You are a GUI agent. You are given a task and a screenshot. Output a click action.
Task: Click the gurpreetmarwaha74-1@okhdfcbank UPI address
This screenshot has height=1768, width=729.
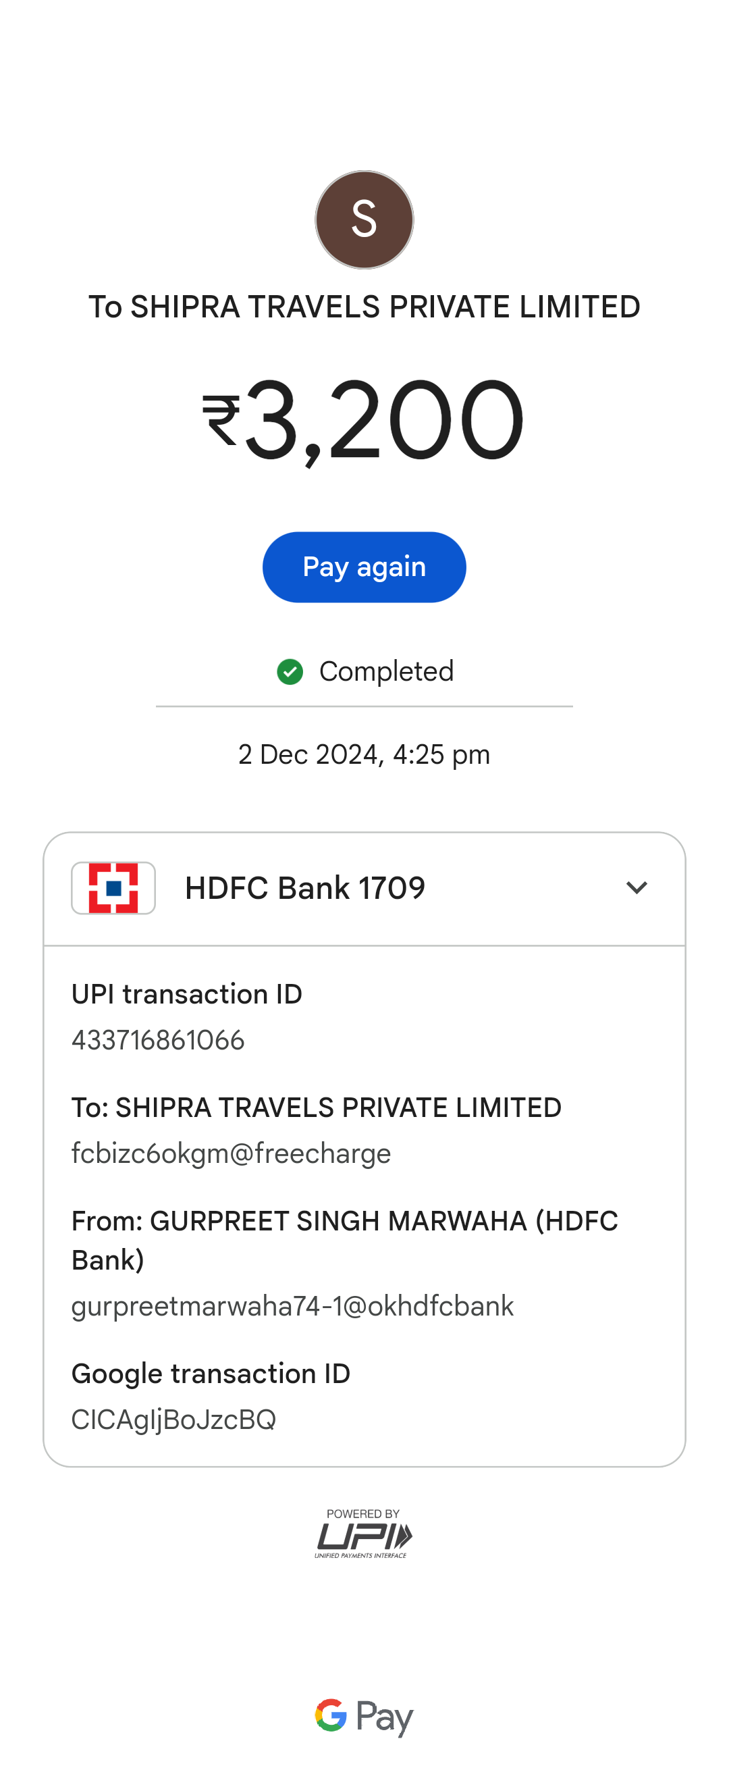tap(293, 1306)
